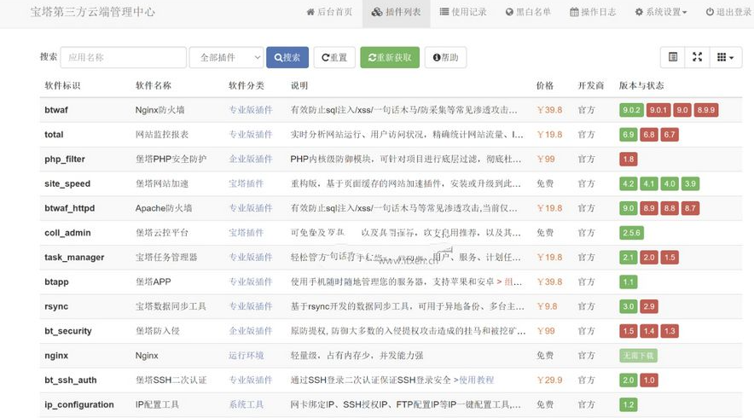Click 退出登录 to log out
754x418 pixels.
click(728, 12)
